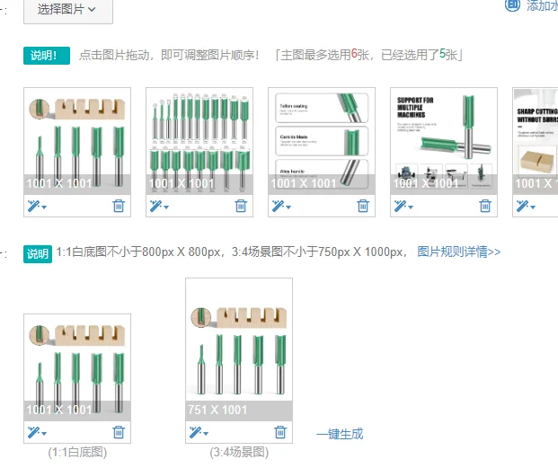Expand edit options arrow under the Teflon coating image
The width and height of the screenshot is (558, 468).
click(288, 207)
